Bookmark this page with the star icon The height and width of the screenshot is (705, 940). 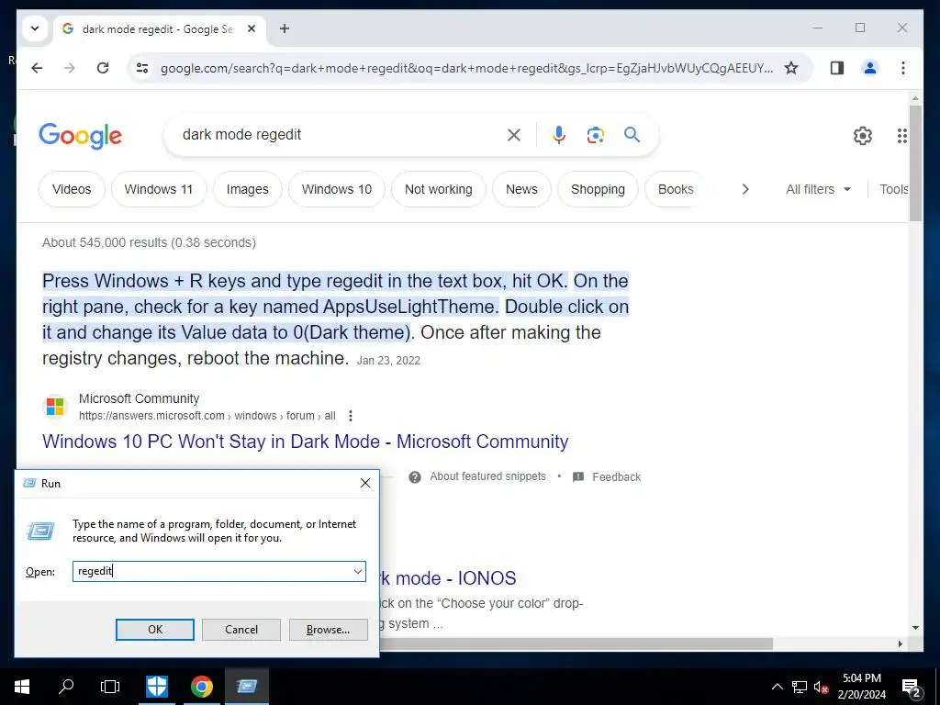791,68
